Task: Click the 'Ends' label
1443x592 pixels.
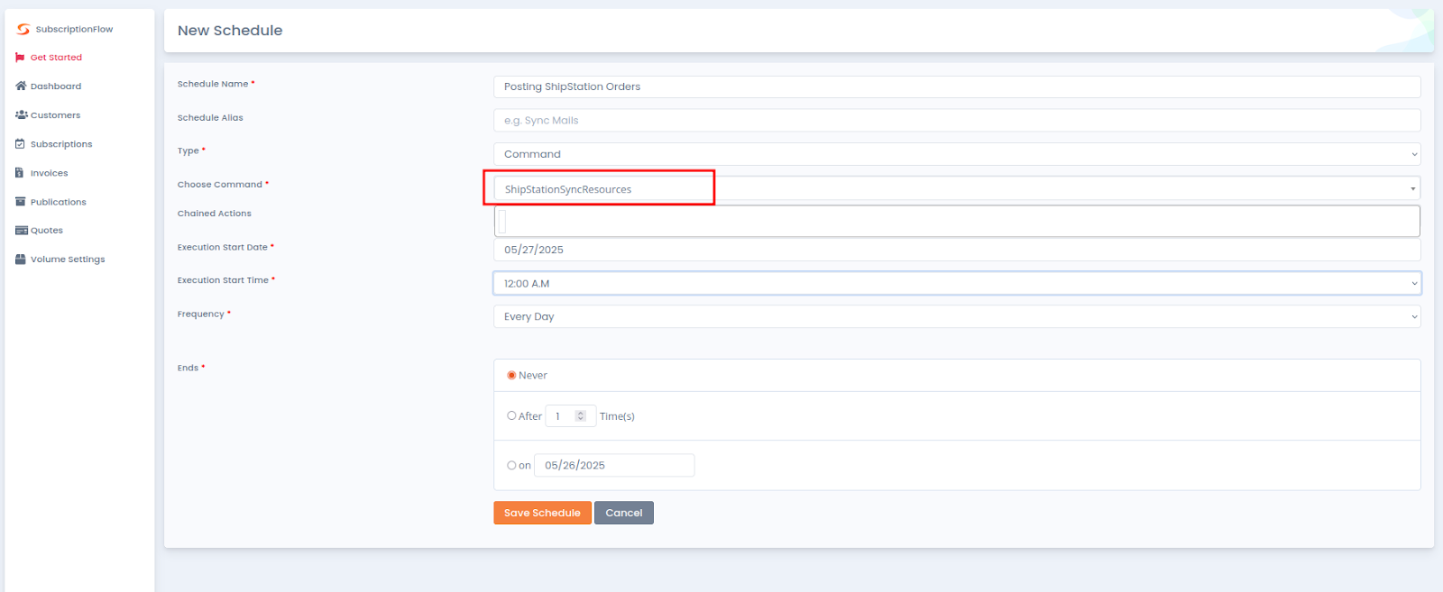Action: 188,368
